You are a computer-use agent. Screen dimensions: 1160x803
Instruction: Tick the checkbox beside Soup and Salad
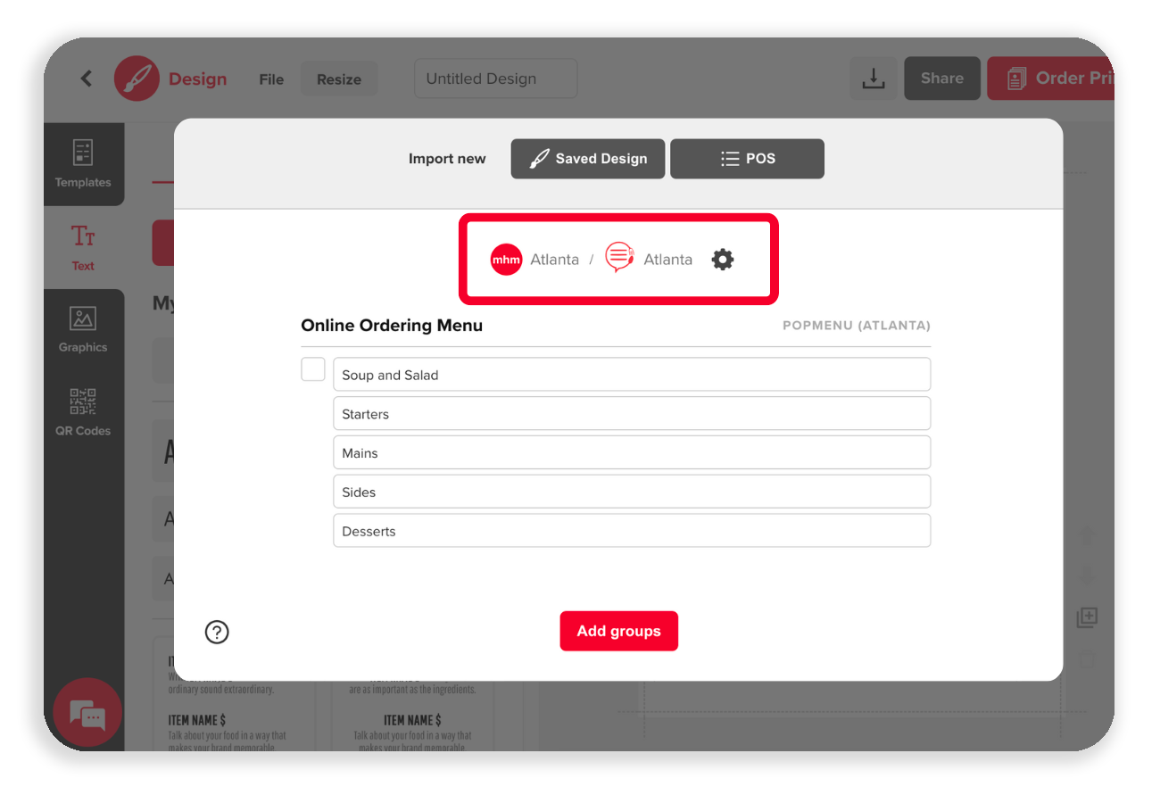pyautogui.click(x=313, y=368)
